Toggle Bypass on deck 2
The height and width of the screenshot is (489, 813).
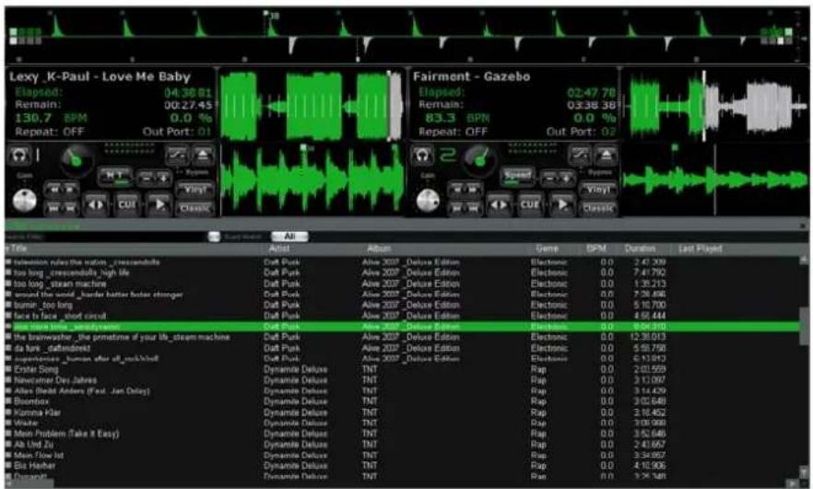click(600, 172)
